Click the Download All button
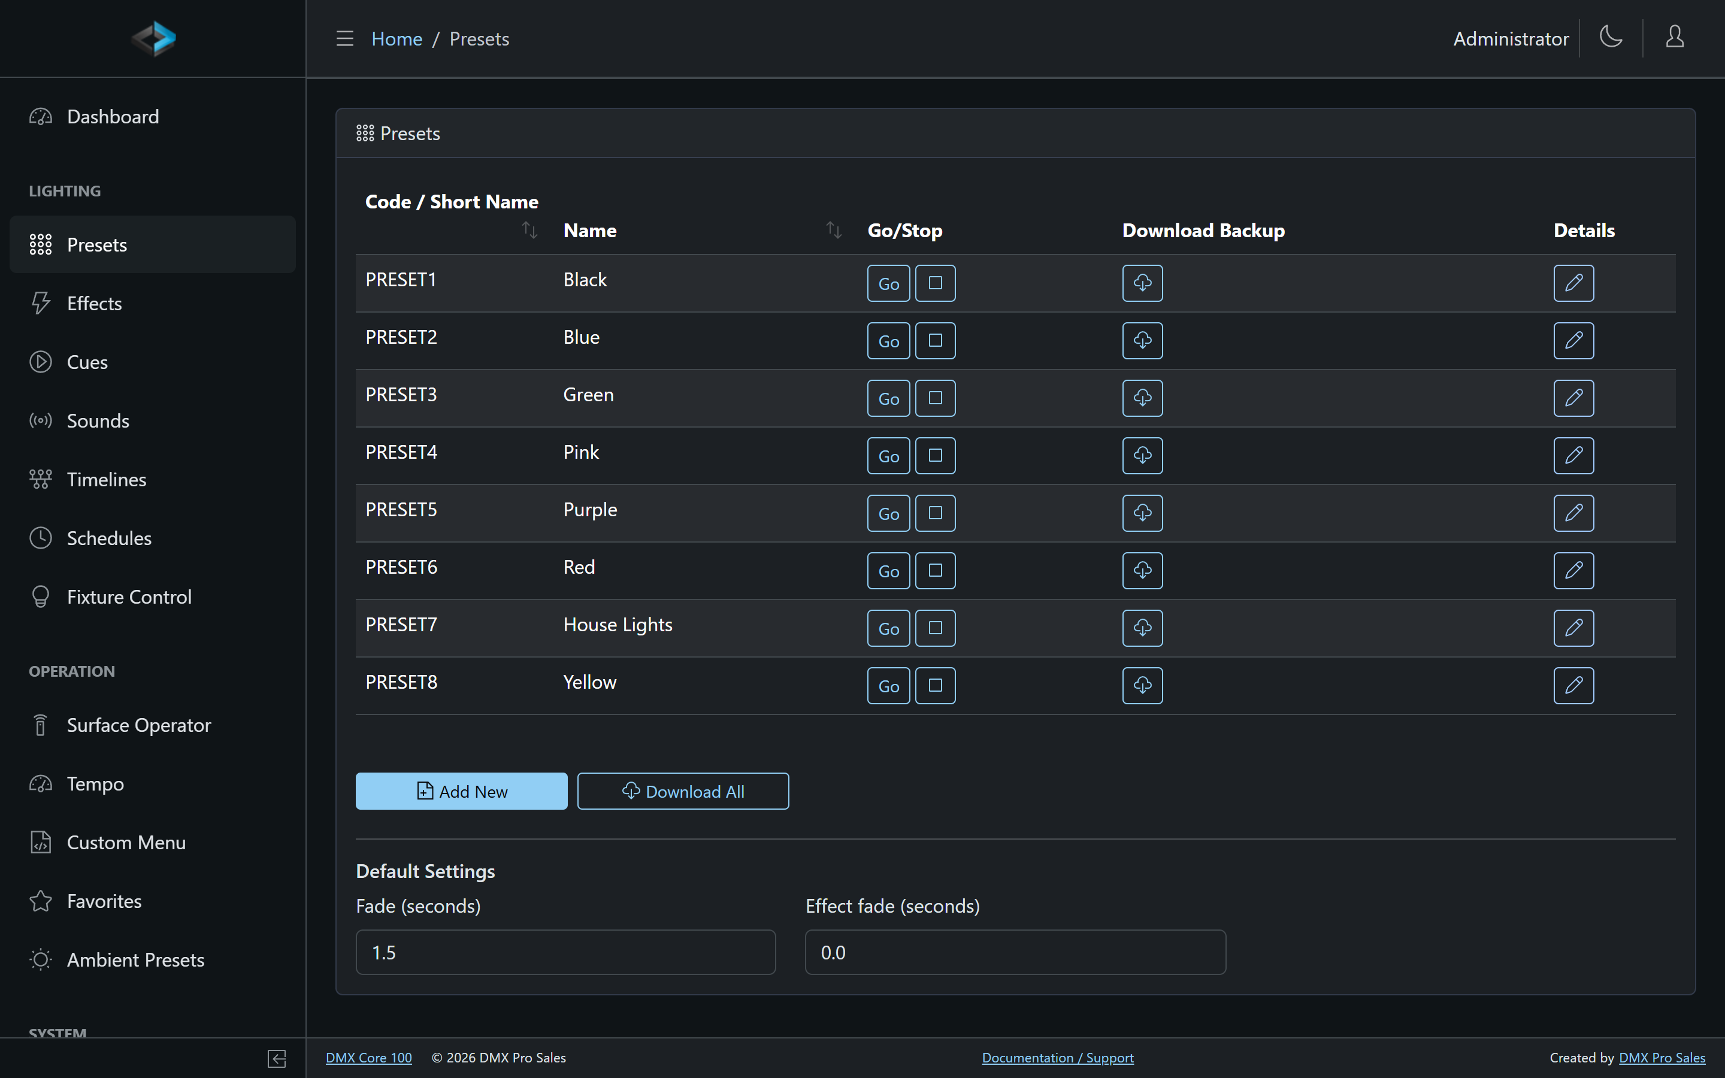This screenshot has height=1078, width=1725. click(683, 791)
